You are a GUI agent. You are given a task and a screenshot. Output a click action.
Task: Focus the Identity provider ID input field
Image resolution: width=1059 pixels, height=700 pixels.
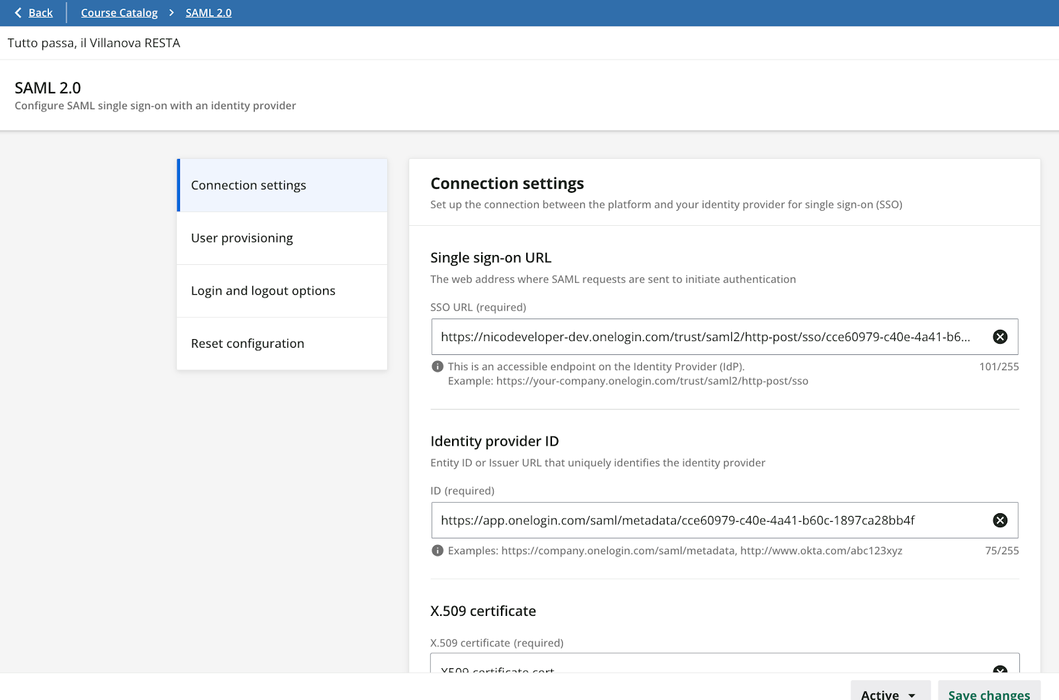pyautogui.click(x=705, y=521)
